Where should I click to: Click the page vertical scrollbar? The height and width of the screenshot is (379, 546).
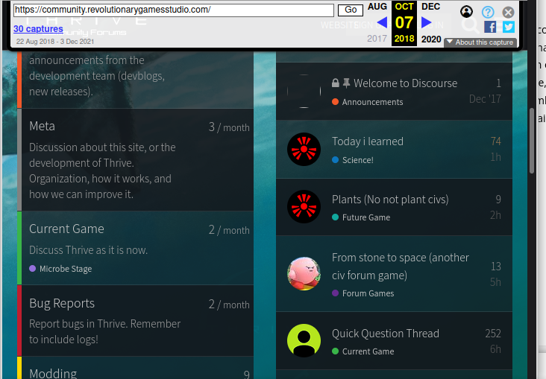tap(532, 141)
